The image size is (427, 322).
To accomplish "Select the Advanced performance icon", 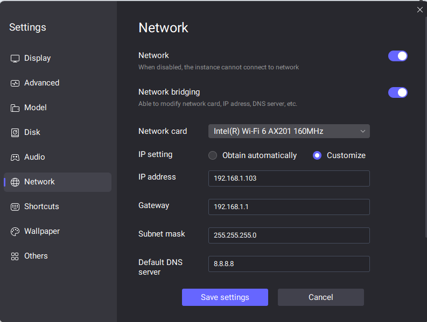I will coord(15,83).
